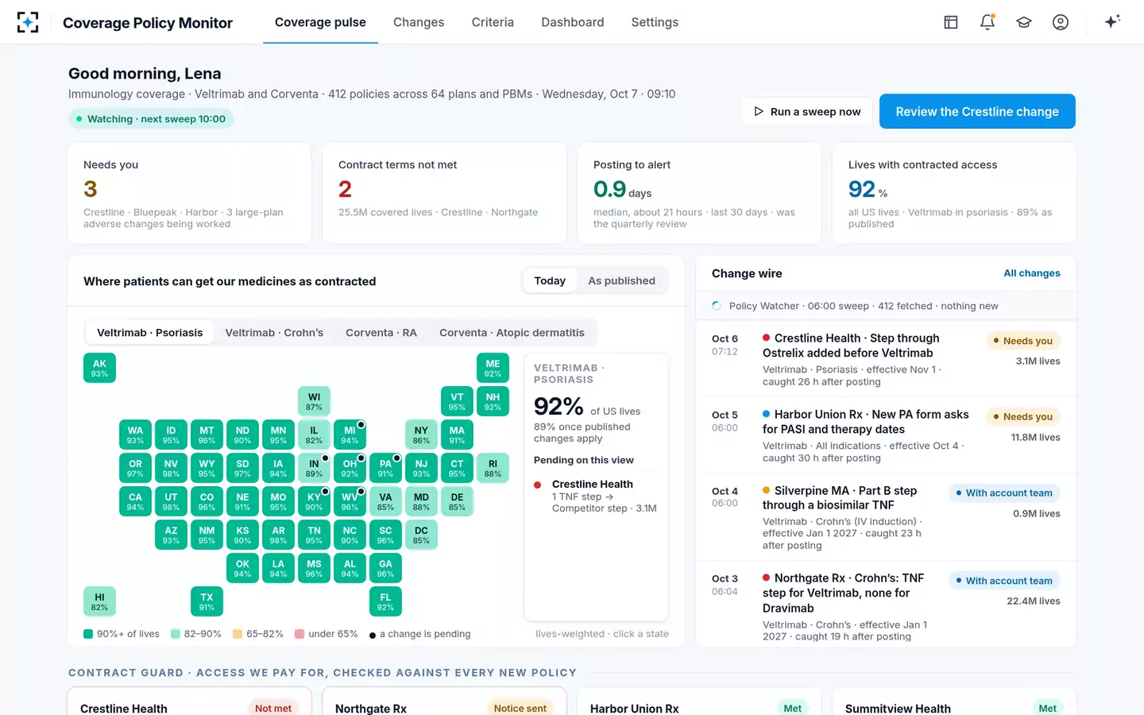Open the Posting to alert card
This screenshot has height=715, width=1144.
click(x=699, y=193)
